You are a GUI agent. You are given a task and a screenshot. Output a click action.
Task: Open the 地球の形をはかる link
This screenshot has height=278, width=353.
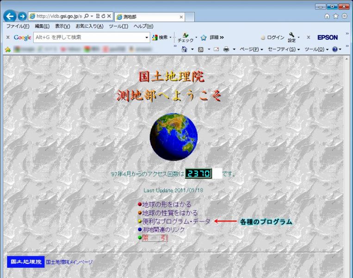[x=167, y=204]
